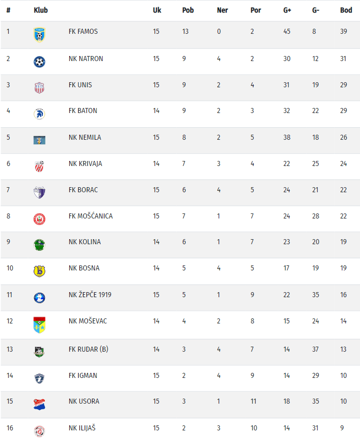Click the NK Bosna yellow crest

pyautogui.click(x=39, y=271)
